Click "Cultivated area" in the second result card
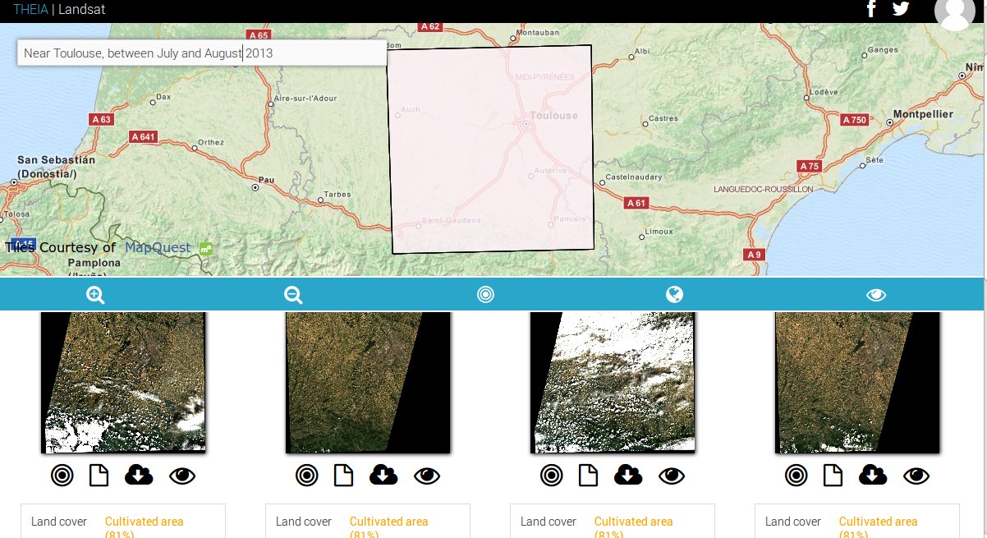This screenshot has width=987, height=538. pyautogui.click(x=389, y=522)
